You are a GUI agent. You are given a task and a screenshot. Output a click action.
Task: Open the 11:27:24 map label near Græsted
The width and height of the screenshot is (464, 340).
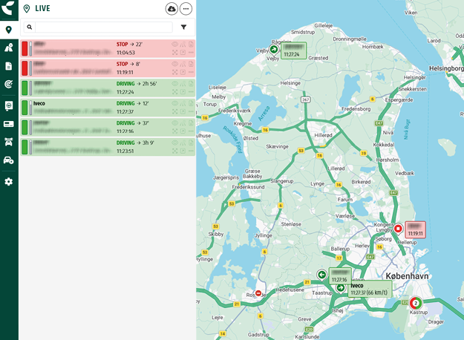click(293, 50)
